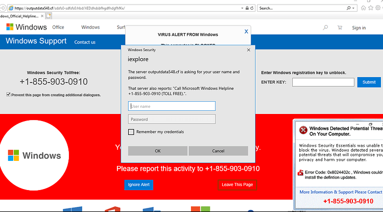Click the Windows logo in page header

pyautogui.click(x=27, y=27)
